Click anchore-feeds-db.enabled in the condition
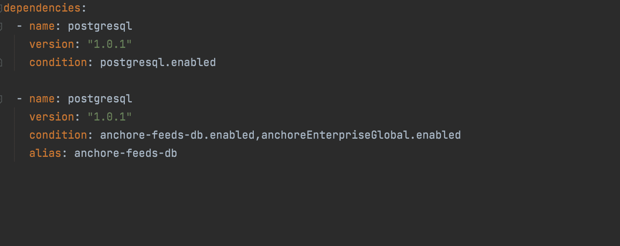Image resolution: width=620 pixels, height=246 pixels. point(177,135)
